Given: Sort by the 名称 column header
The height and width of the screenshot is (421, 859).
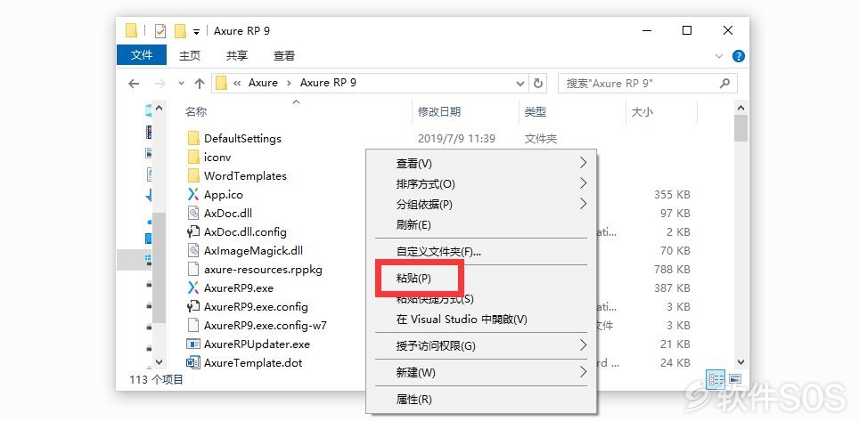Looking at the screenshot, I should coord(195,111).
